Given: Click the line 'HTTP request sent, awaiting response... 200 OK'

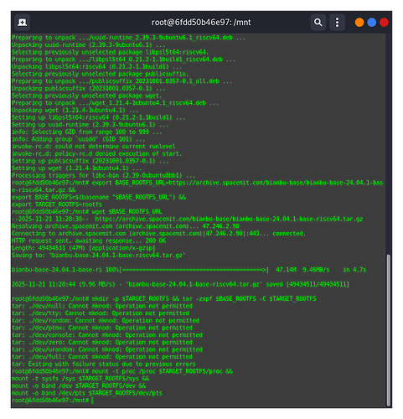Looking at the screenshot, I should [89, 241].
